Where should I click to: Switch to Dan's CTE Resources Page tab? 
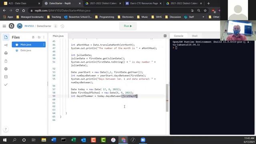click(144, 4)
